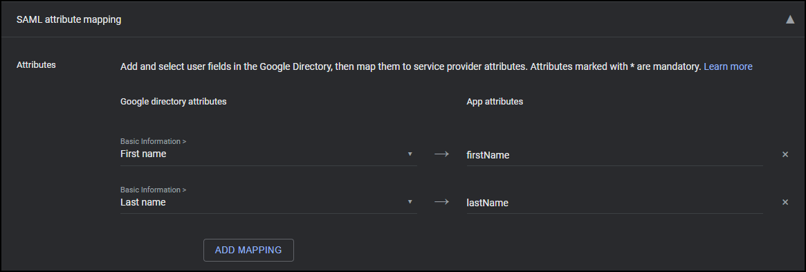The image size is (806, 272).
Task: Click the lastName app attribute field
Action: click(614, 203)
